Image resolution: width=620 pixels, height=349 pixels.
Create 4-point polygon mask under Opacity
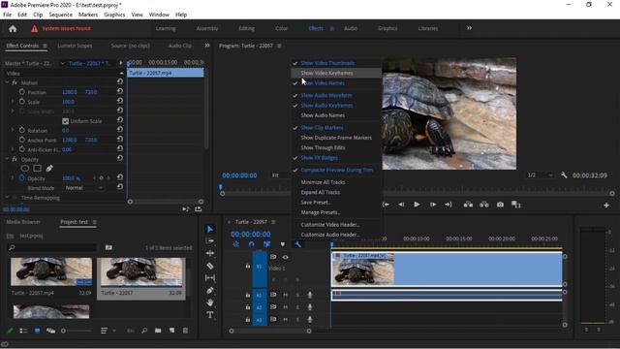pos(37,169)
